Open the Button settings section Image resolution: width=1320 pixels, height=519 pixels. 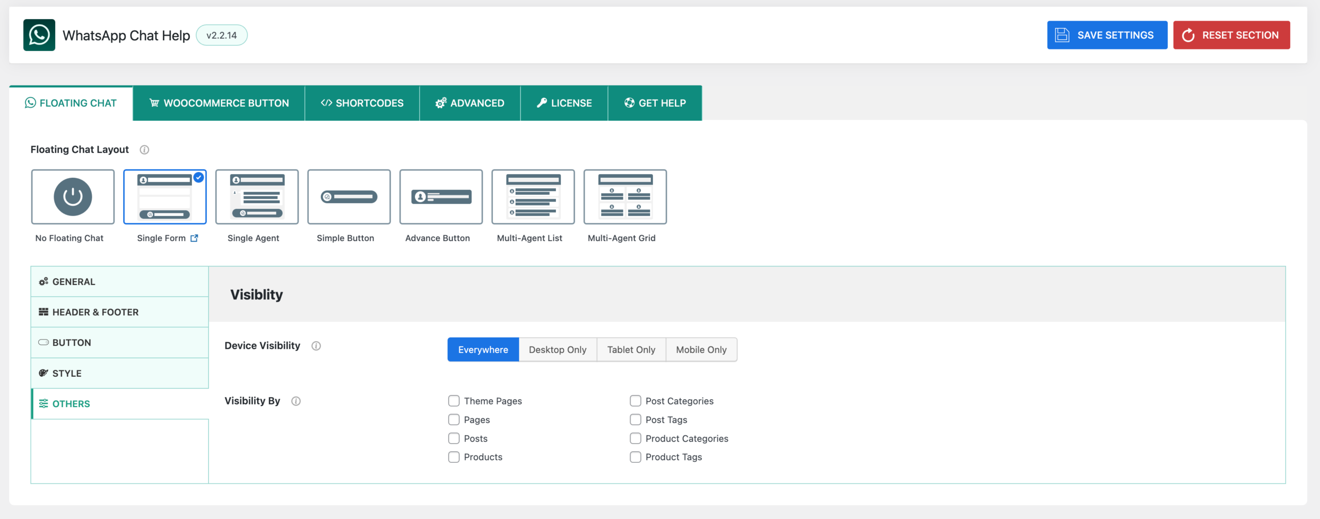pos(120,342)
